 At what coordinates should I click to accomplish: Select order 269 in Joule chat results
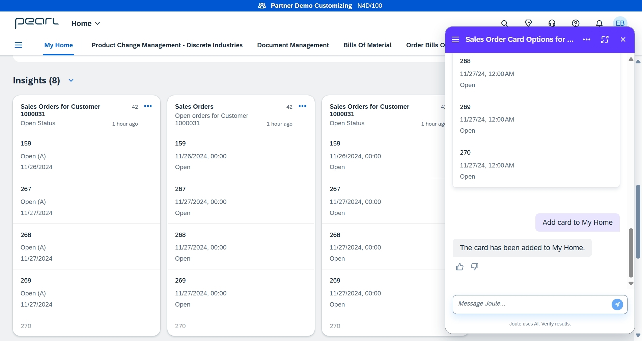(x=536, y=119)
